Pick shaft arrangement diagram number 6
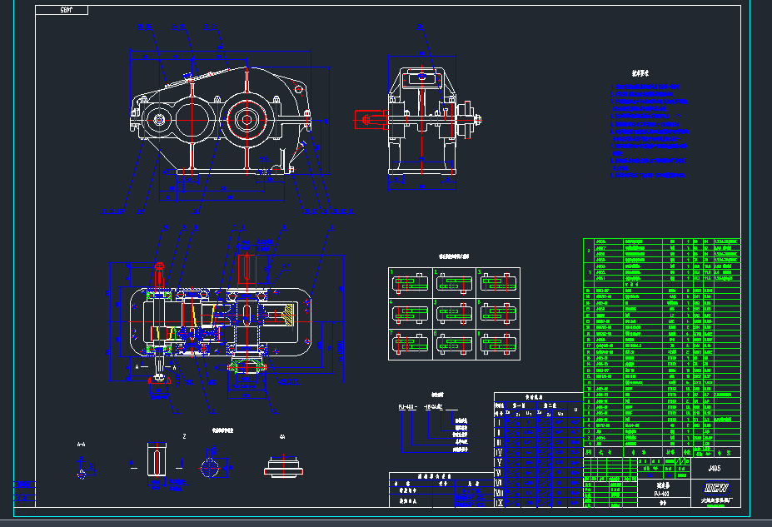772x527 pixels. (x=498, y=313)
